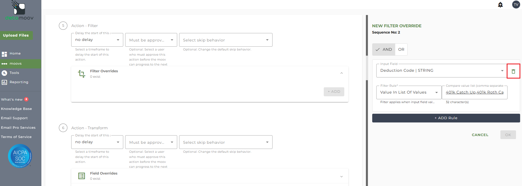
Task: Click the compare value list field
Action: click(474, 92)
